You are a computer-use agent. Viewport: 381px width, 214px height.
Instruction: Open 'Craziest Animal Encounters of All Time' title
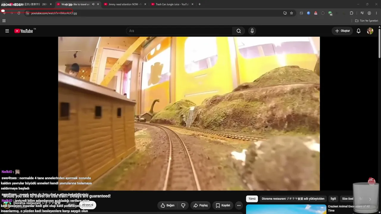pos(349,208)
